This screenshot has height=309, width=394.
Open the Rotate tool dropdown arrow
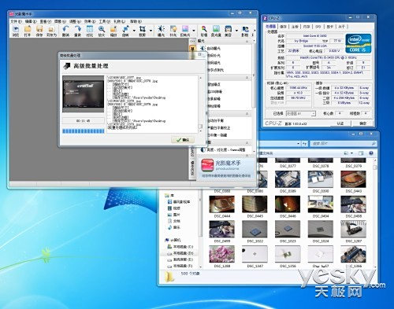134,31
